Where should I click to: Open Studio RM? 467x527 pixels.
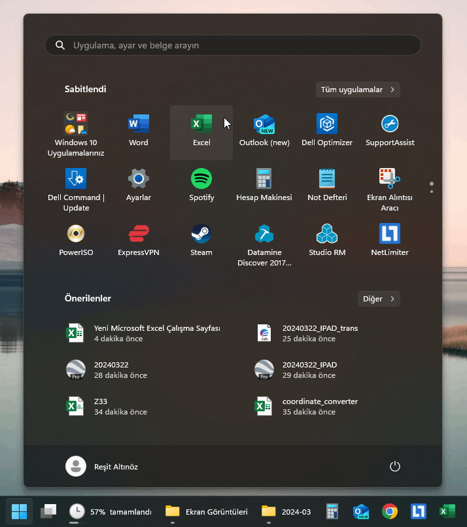click(x=327, y=243)
